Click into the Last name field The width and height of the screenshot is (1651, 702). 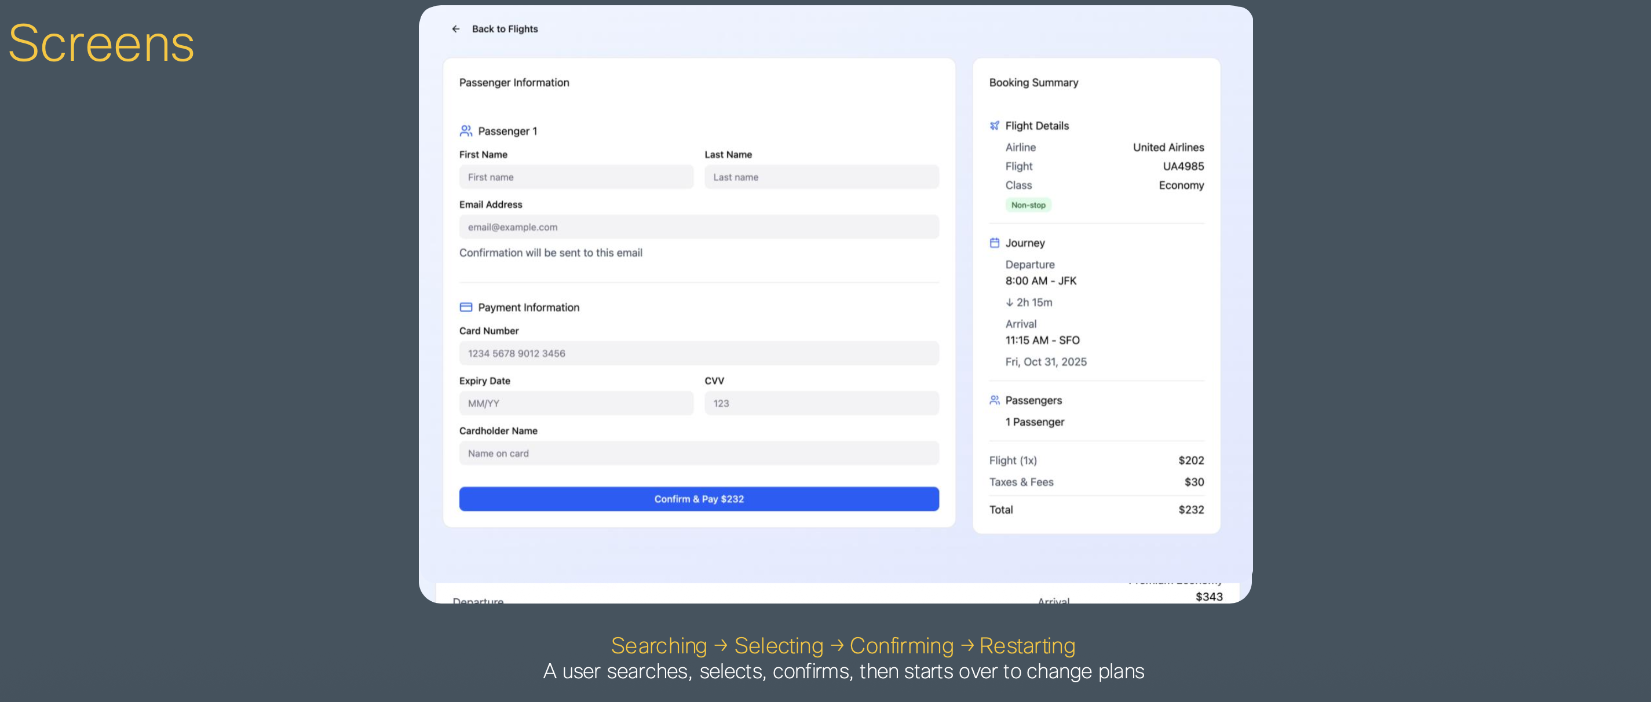tap(821, 177)
